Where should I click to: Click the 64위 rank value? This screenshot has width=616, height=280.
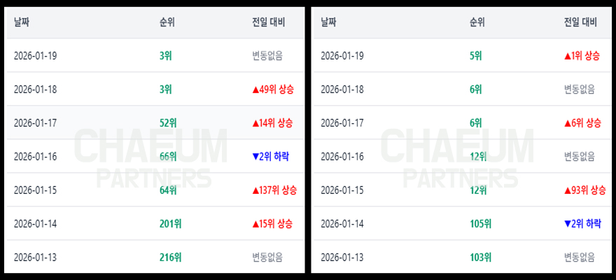168,190
